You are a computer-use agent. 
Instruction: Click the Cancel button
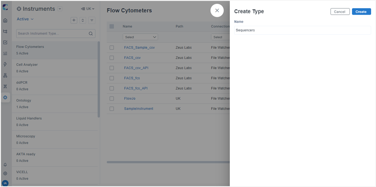pyautogui.click(x=340, y=12)
